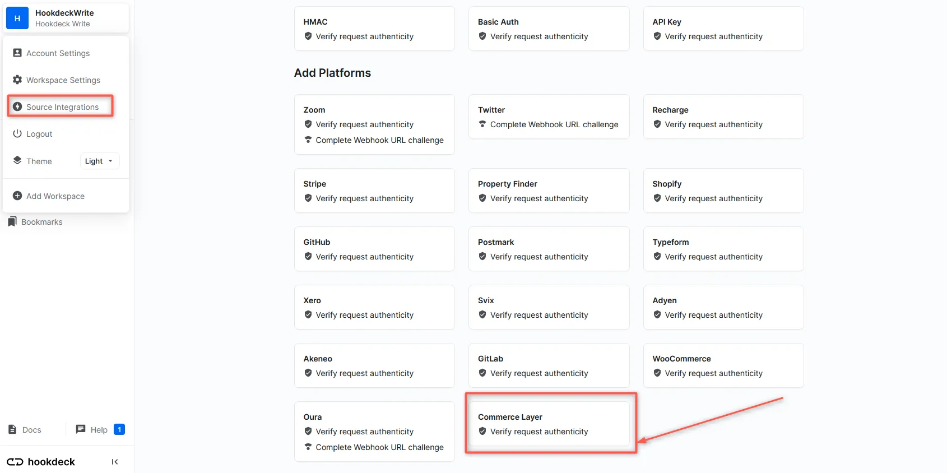Image resolution: width=947 pixels, height=473 pixels.
Task: Click the blue H workspace avatar
Action: 17,18
